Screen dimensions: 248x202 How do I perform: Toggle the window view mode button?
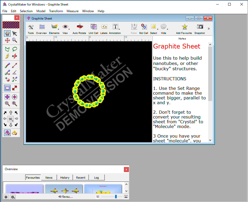[x=7, y=88]
